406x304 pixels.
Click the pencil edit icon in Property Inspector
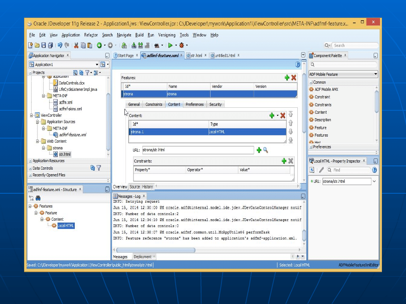click(x=321, y=170)
